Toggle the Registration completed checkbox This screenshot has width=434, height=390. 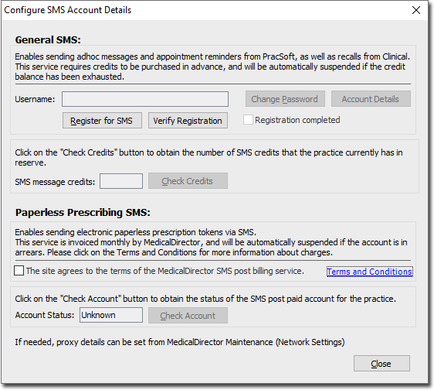[248, 120]
